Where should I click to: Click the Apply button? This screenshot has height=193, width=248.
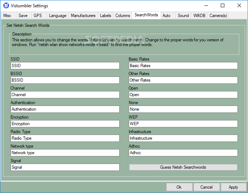[233, 187]
